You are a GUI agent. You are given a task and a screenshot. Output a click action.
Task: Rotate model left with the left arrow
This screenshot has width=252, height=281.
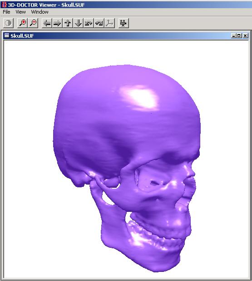[x=47, y=23]
